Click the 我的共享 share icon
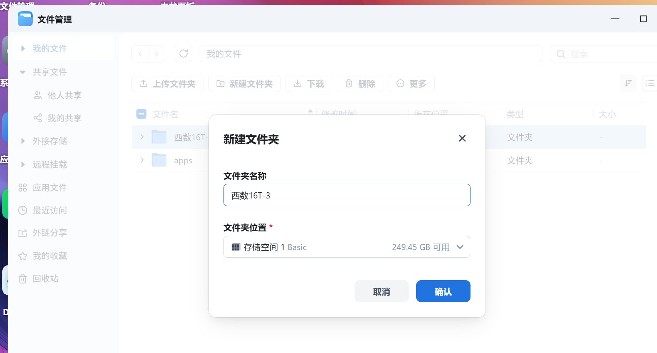The width and height of the screenshot is (657, 353). click(38, 118)
